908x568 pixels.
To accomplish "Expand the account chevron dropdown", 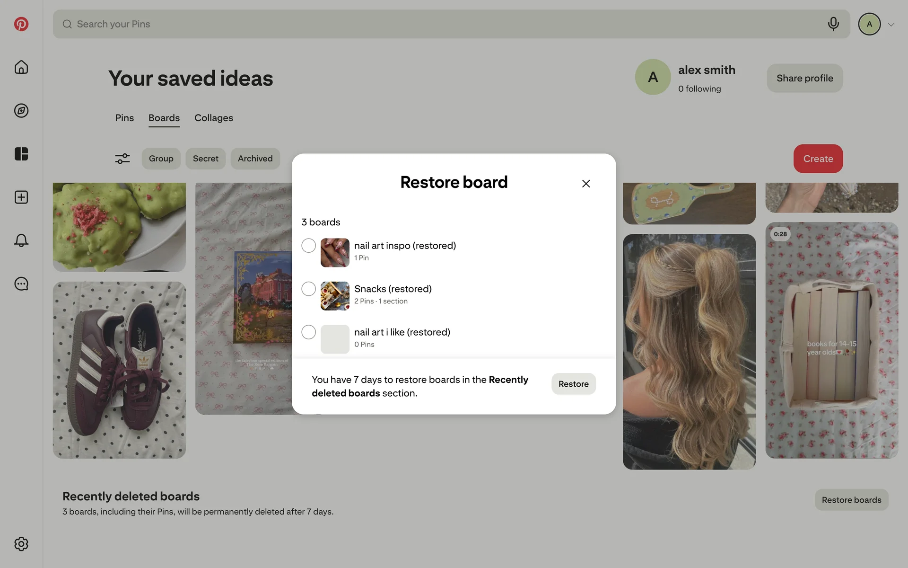I will (x=891, y=25).
